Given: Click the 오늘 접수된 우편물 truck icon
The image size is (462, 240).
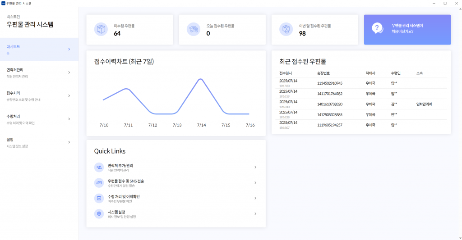Looking at the screenshot, I should (x=194, y=29).
